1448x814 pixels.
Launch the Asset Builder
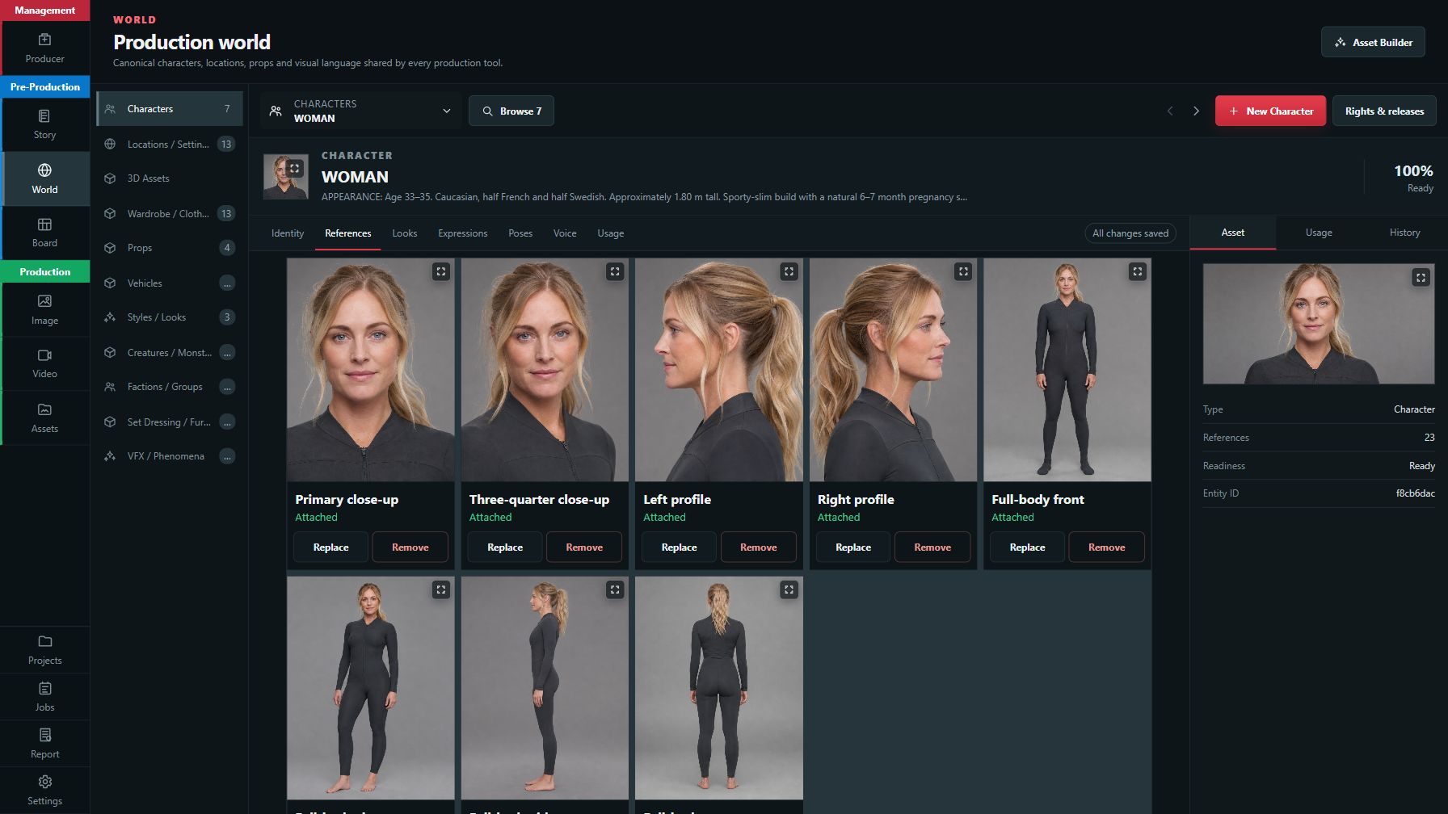click(x=1373, y=42)
